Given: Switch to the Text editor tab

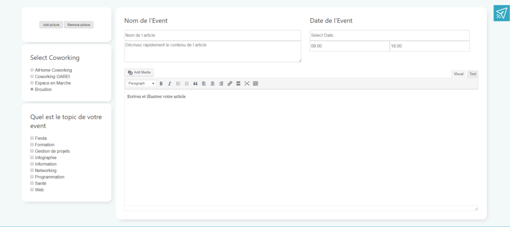Looking at the screenshot, I should pyautogui.click(x=473, y=74).
